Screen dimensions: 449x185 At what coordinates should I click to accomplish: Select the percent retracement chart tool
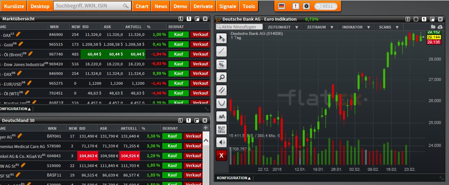(x=222, y=64)
